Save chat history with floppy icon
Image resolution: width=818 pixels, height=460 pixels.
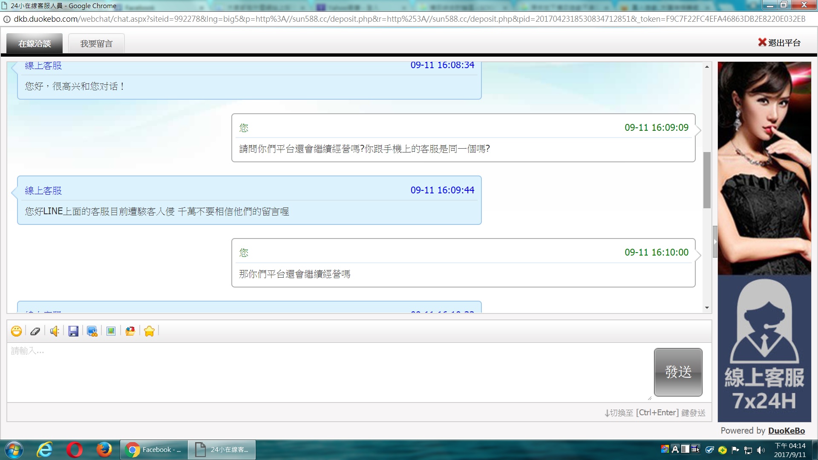tap(73, 331)
